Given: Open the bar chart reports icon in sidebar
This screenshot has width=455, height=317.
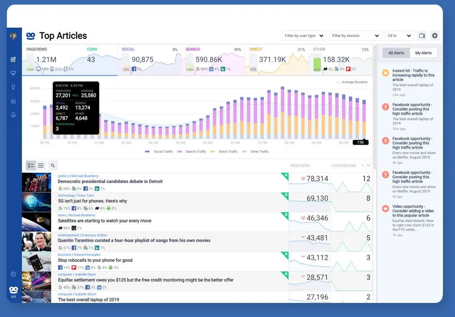Looking at the screenshot, I should coord(14,101).
